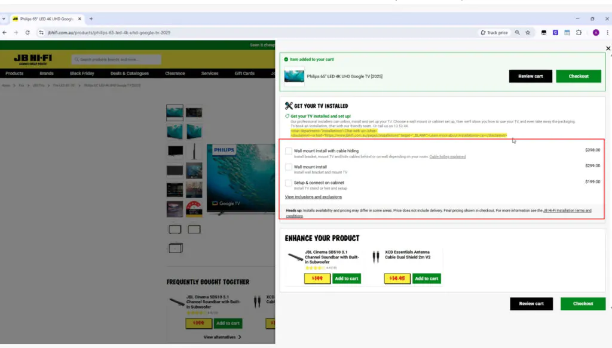
Task: Click the browser back arrow
Action: [x=5, y=33]
